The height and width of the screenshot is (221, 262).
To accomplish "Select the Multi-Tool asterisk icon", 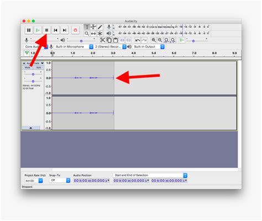I will tap(99, 34).
